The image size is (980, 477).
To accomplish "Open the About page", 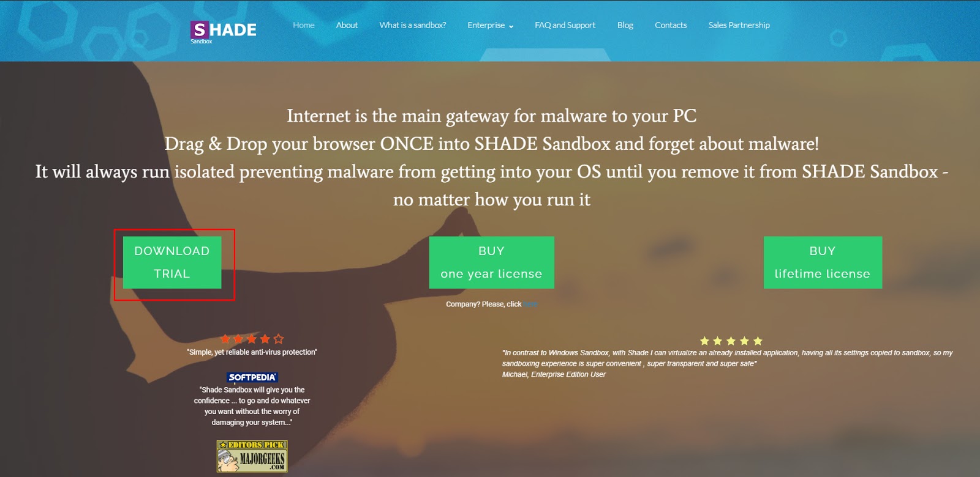I will point(347,25).
